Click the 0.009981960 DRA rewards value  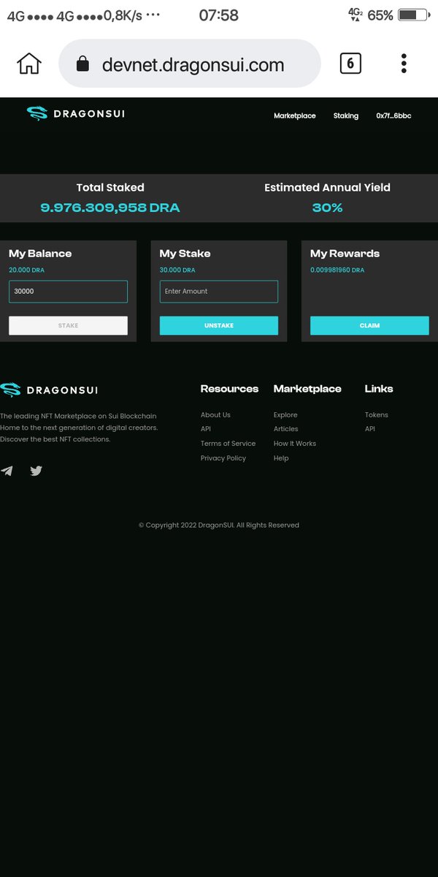coord(337,270)
